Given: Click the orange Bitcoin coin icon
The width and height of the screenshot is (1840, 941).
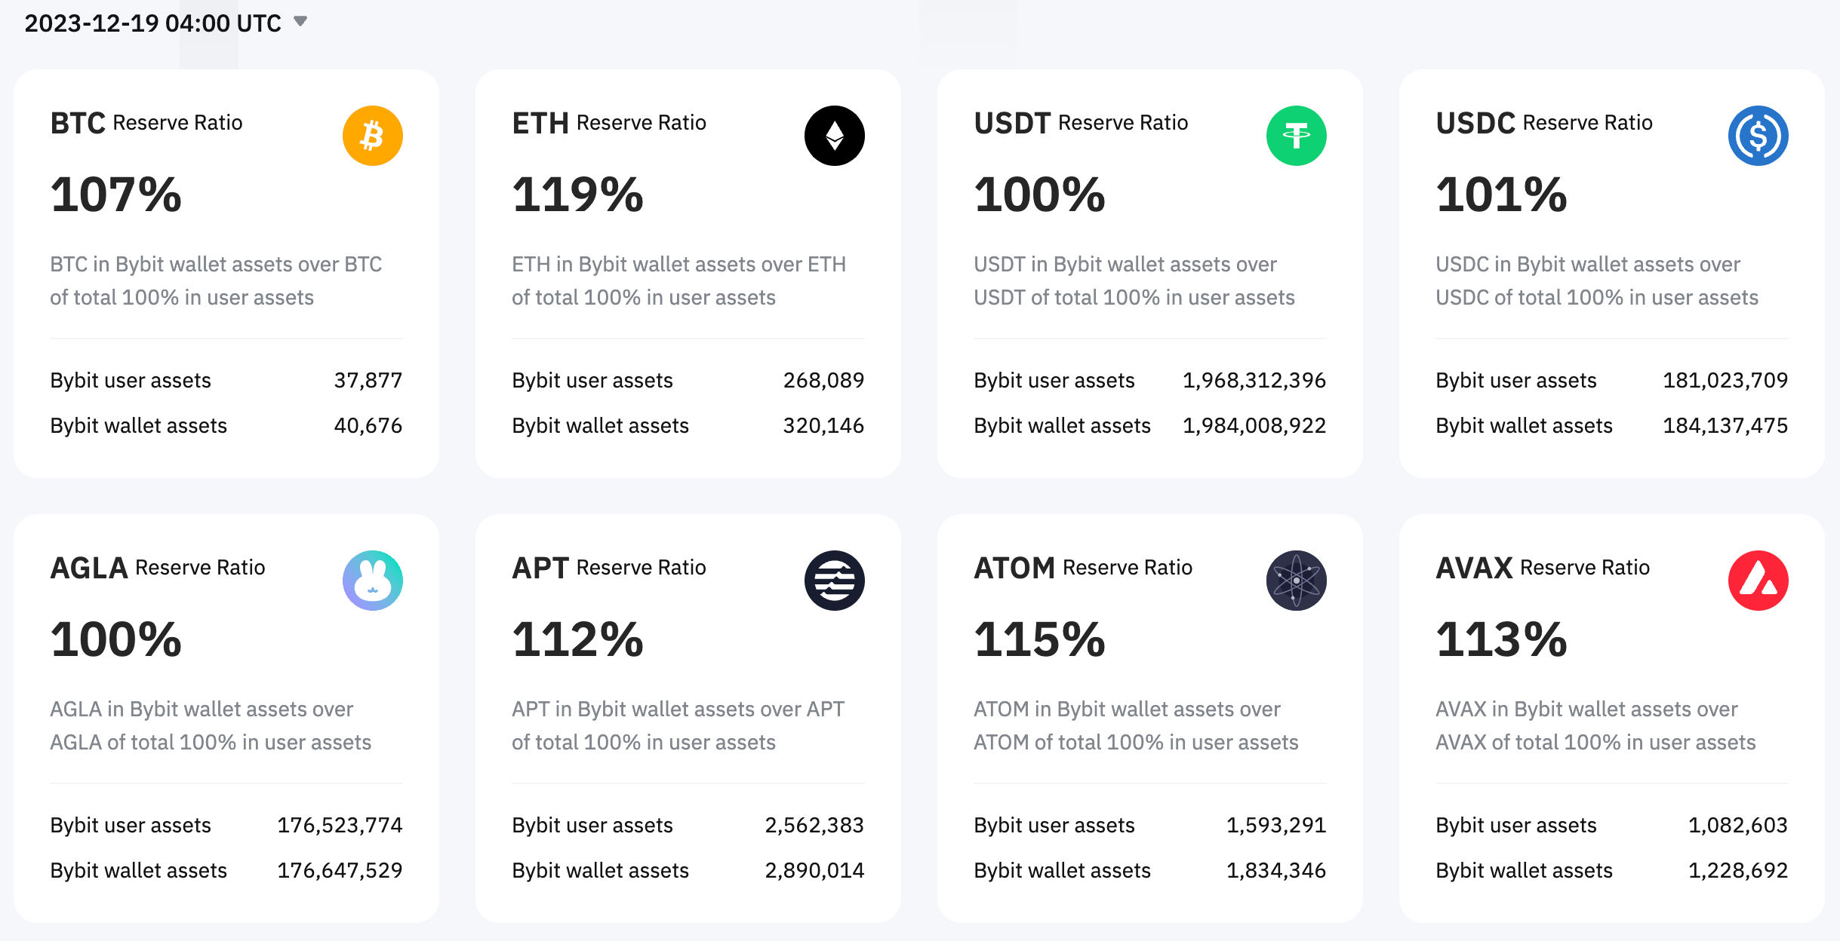Looking at the screenshot, I should pos(372,136).
